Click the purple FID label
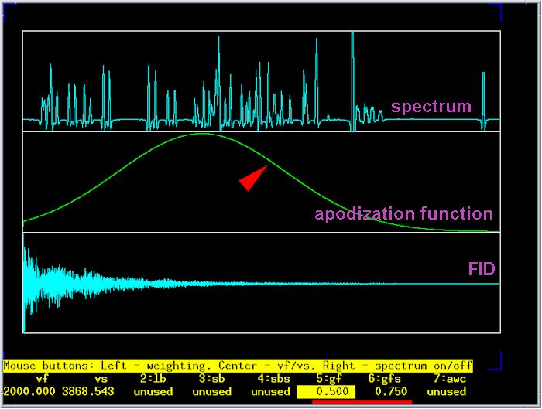Viewport: 542px width, 409px height. click(482, 269)
